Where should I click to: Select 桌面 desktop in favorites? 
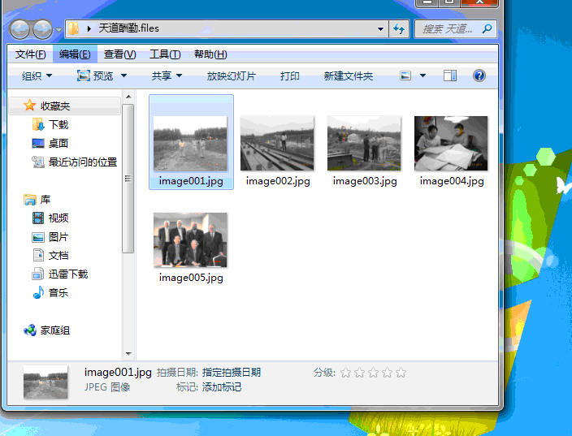pos(58,144)
